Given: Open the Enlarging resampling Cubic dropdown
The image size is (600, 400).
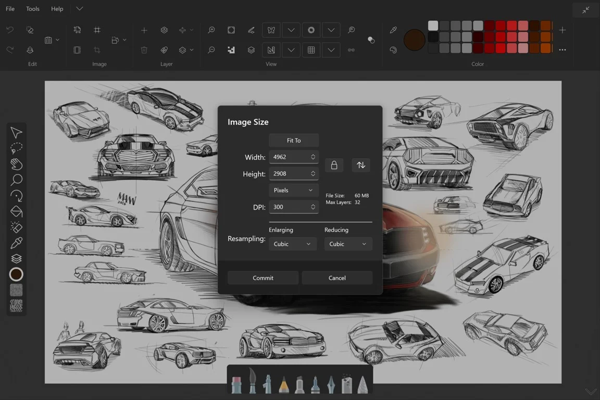Looking at the screenshot, I should point(292,244).
